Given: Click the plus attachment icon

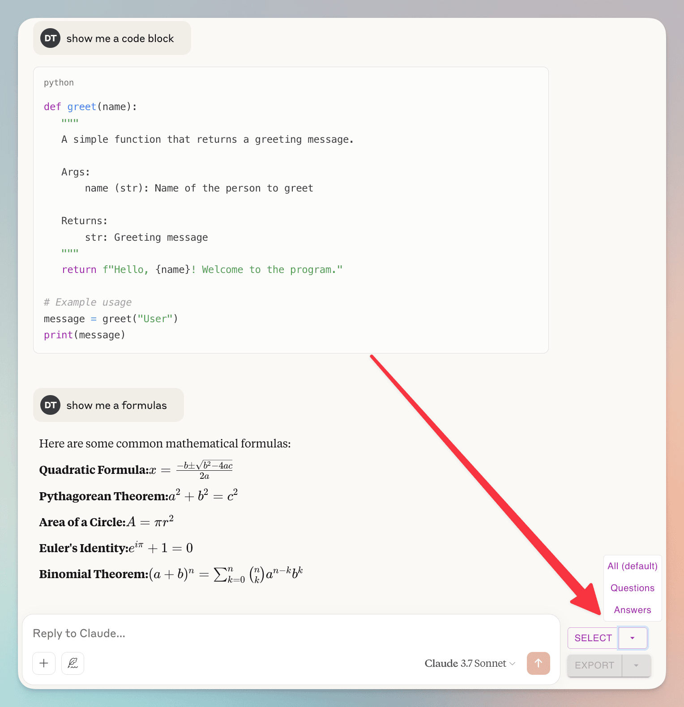Looking at the screenshot, I should 44,663.
